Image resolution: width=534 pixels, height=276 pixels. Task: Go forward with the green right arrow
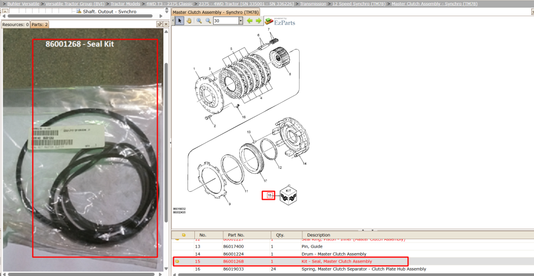click(x=258, y=21)
